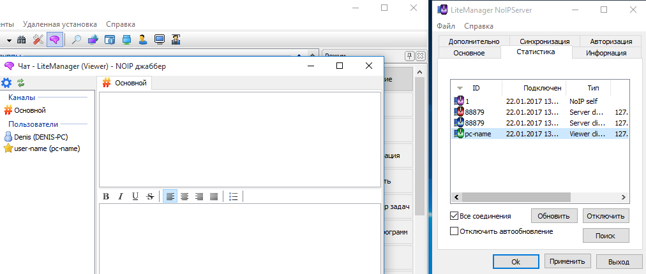Screen dimensions: 646x274
Task: Open Удаленная установка menu in Viewer
Action: click(x=60, y=24)
